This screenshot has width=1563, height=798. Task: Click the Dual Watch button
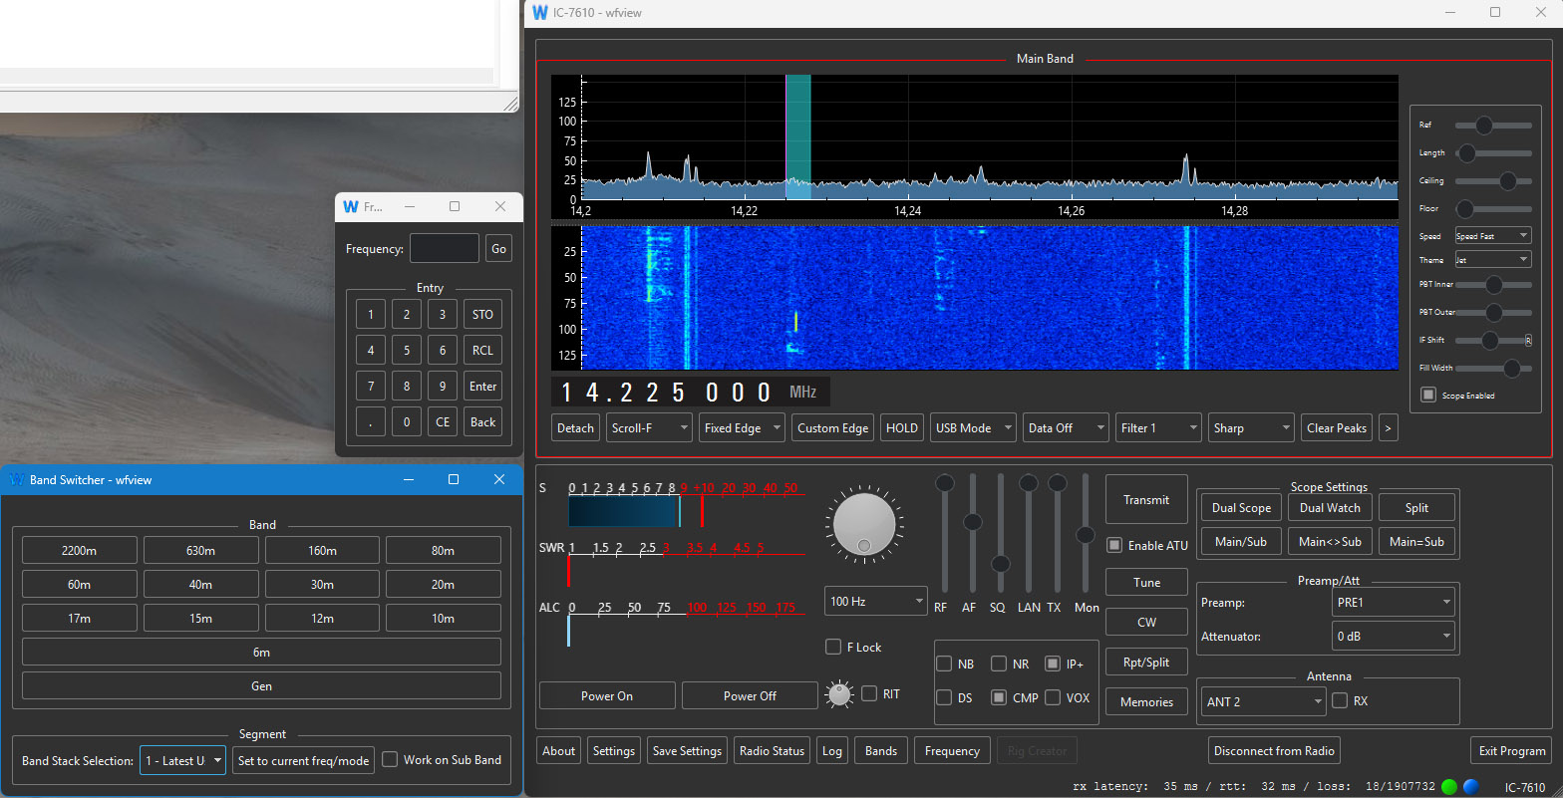(1330, 507)
